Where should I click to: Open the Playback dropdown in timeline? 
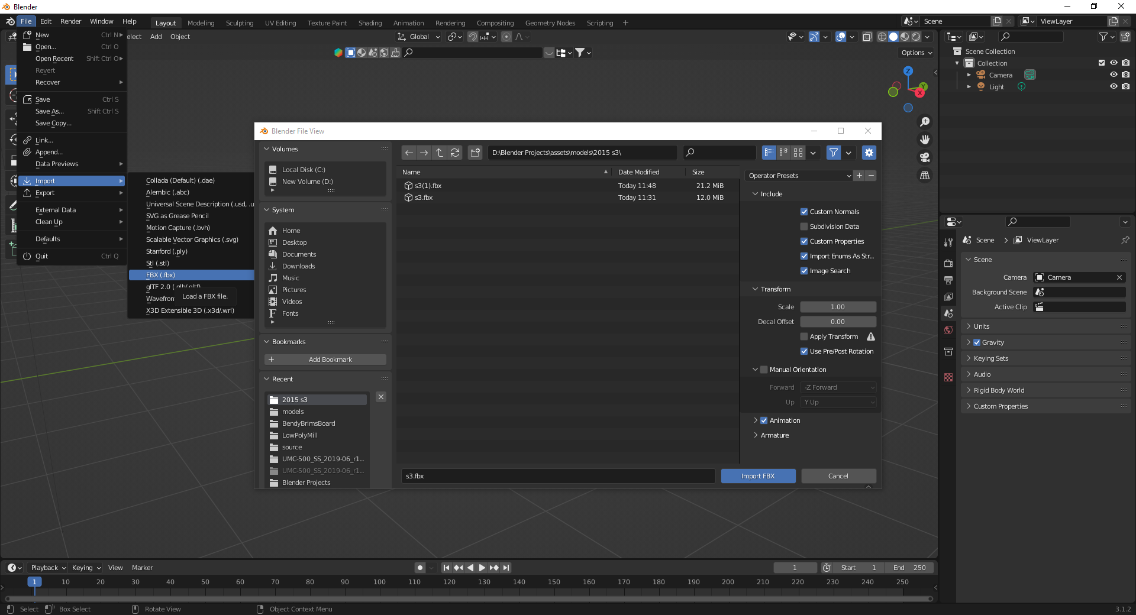[48, 568]
